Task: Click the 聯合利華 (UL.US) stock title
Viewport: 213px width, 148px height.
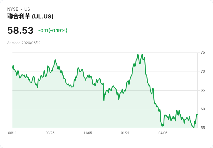Action: 30,16
